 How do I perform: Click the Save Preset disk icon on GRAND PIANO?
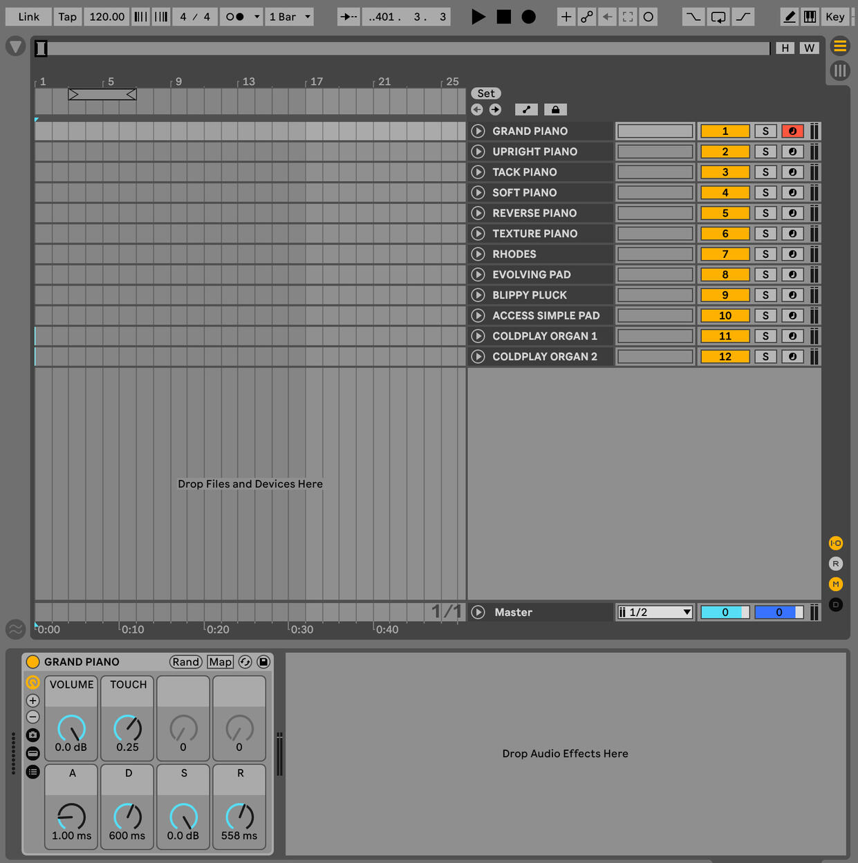[x=263, y=662]
